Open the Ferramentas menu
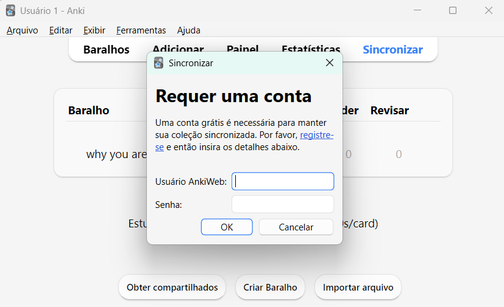Screen dimensions: 504x307 point(141,30)
